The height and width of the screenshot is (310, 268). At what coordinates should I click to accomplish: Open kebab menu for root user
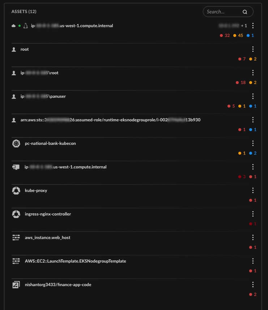click(x=253, y=49)
